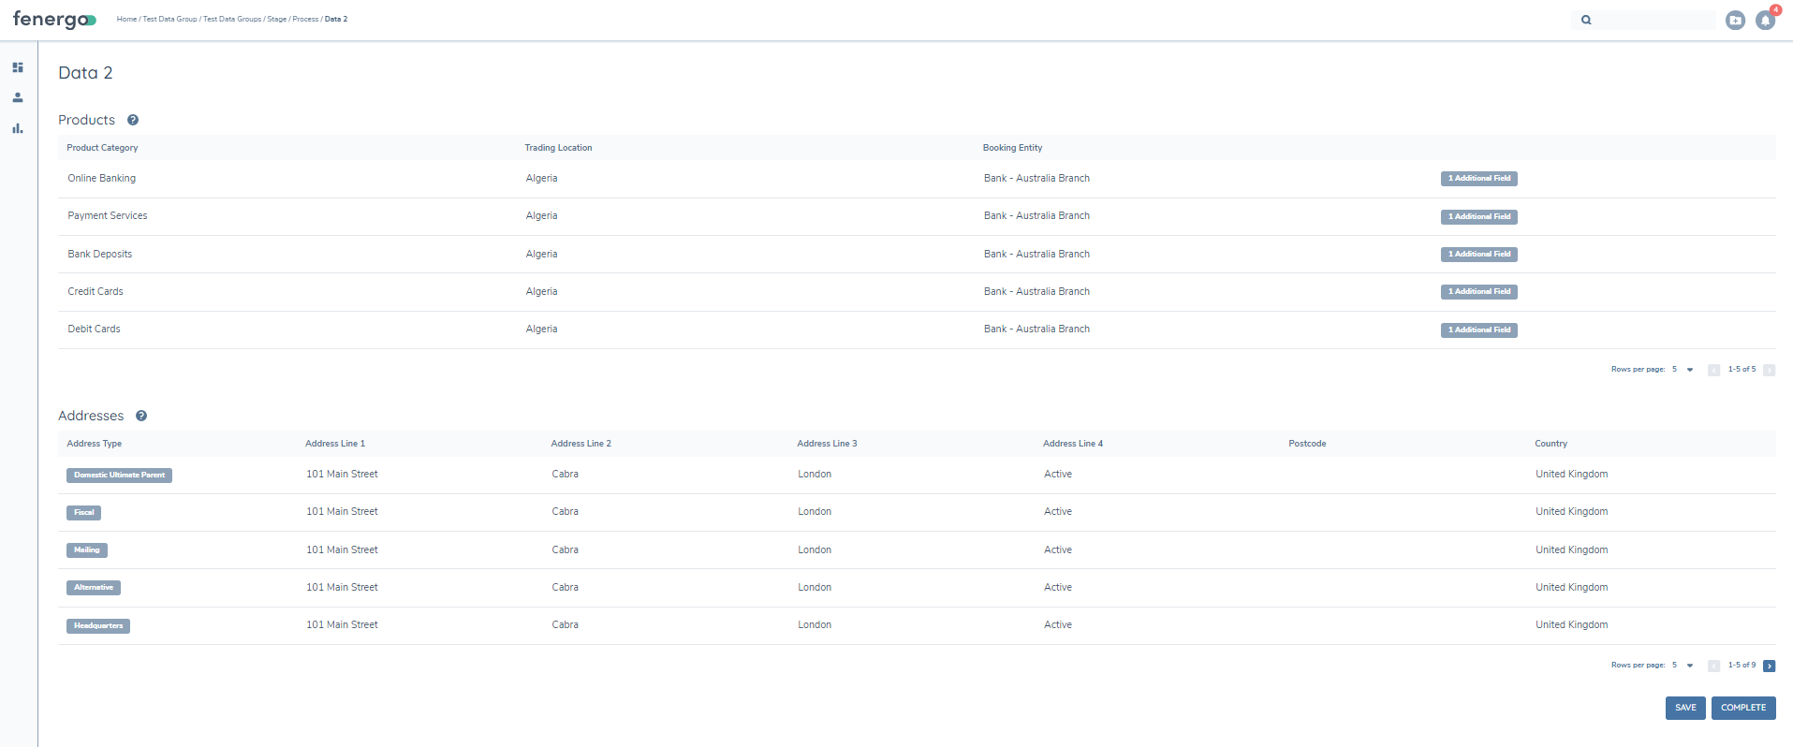
Task: Open the dashboard icon in the left sidebar
Action: pos(18,67)
